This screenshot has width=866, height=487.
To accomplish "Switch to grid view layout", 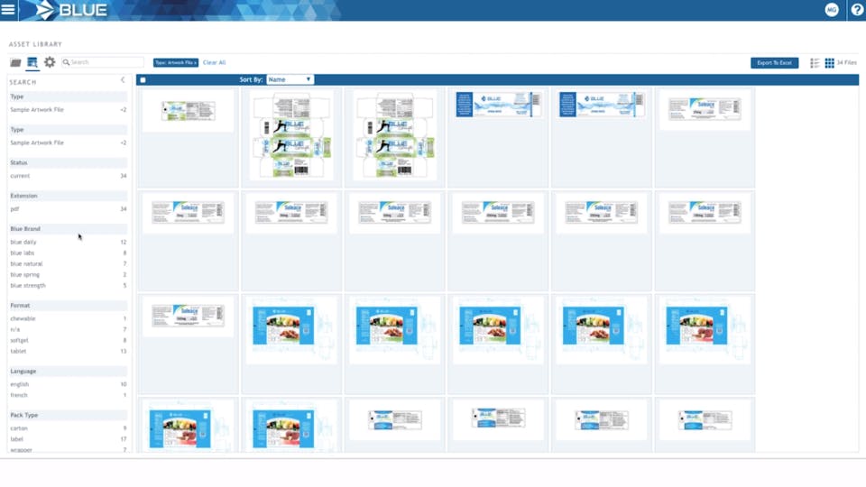I will 830,63.
